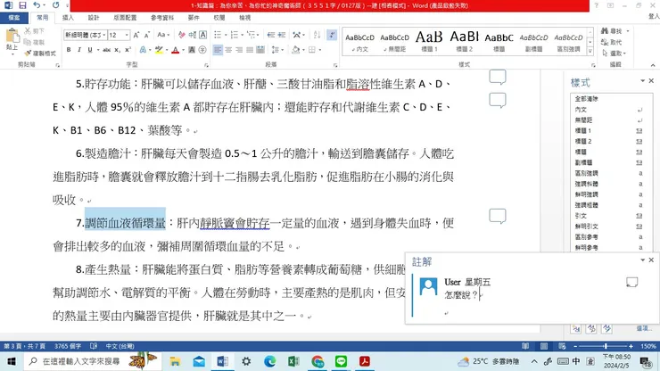Open 取代 replace dialog
Viewport: 660px width, 371px height.
point(611,42)
